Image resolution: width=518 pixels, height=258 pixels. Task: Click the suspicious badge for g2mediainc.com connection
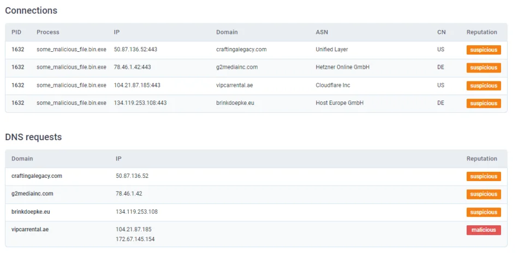pos(484,68)
